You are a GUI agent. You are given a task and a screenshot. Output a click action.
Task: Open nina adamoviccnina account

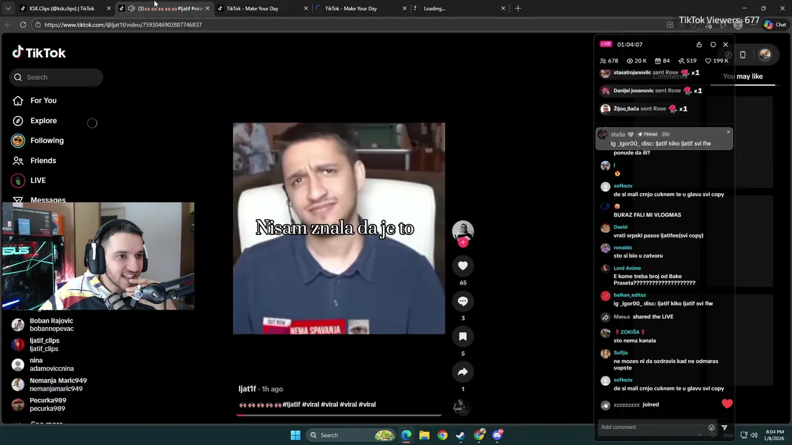point(43,364)
